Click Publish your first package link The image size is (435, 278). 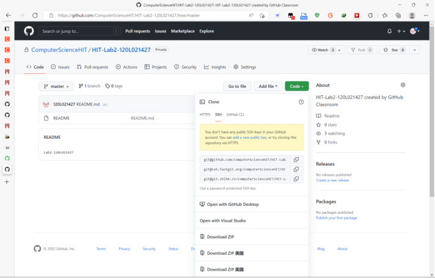(337, 218)
